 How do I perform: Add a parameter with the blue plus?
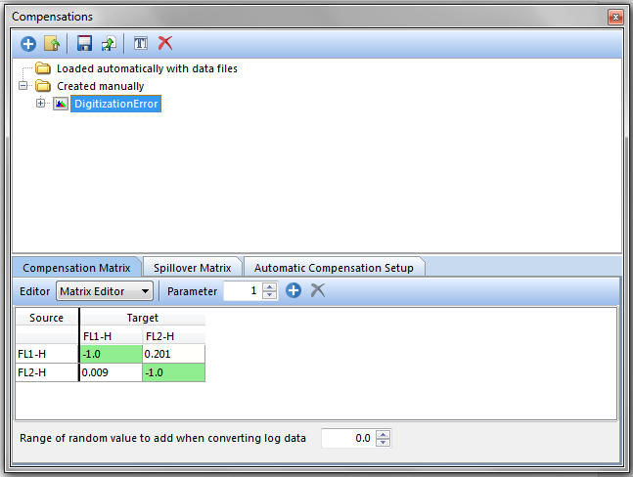(293, 290)
